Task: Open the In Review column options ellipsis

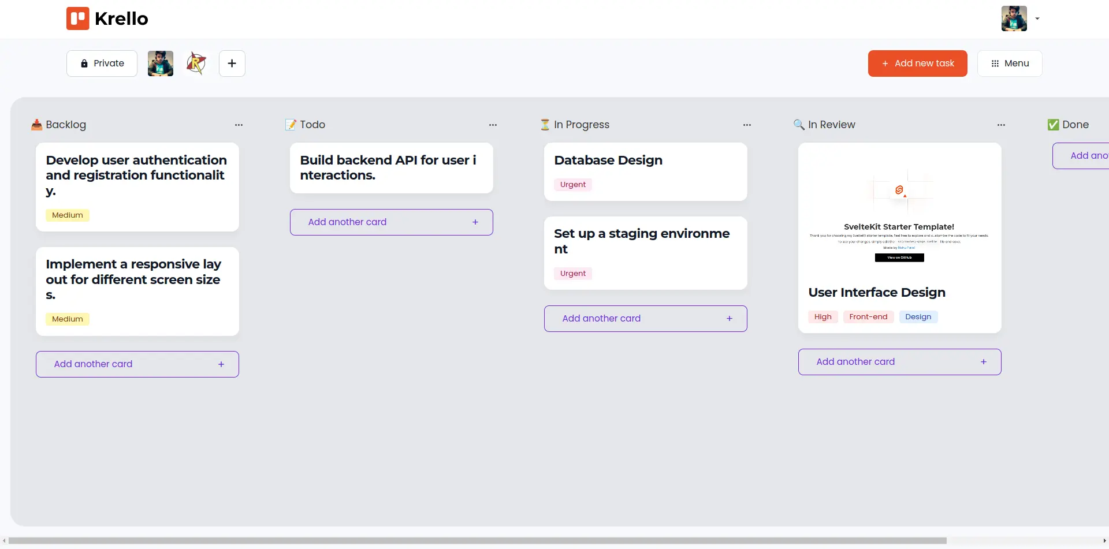Action: (x=1001, y=125)
